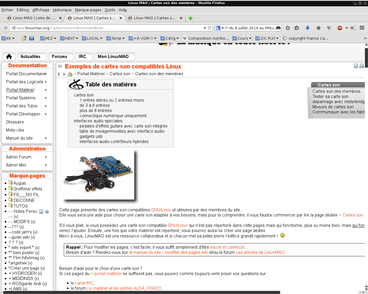Expand the ZIC PUY bookmarks folder

pyautogui.click(x=267, y=38)
